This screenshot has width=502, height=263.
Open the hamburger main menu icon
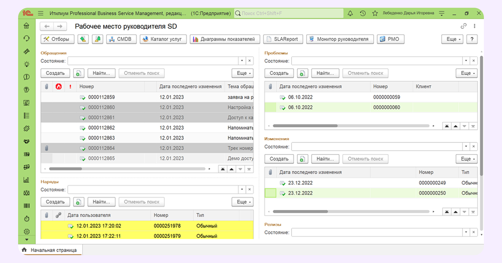[41, 13]
